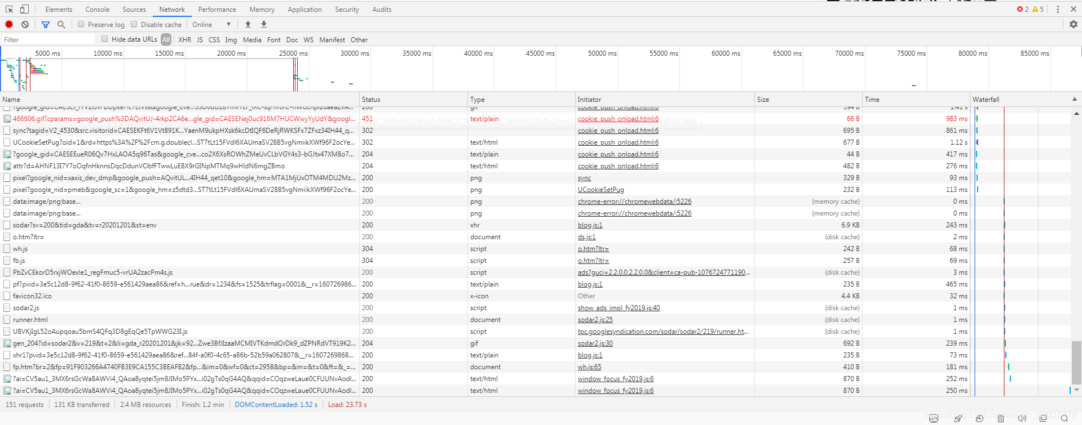Click the speaker icon at bottom right
This screenshot has width=1082, height=425.
1022,418
